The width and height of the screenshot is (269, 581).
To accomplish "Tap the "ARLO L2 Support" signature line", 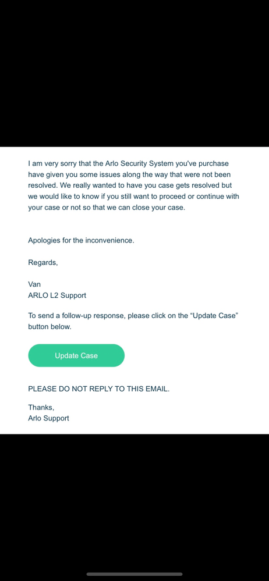I will [57, 295].
